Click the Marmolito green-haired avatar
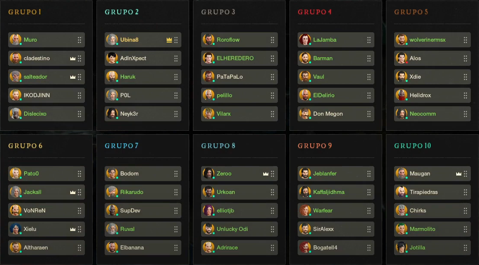Screen dimensions: 479x265 pos(401,229)
